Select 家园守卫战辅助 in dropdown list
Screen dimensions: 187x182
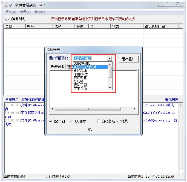coord(90,67)
